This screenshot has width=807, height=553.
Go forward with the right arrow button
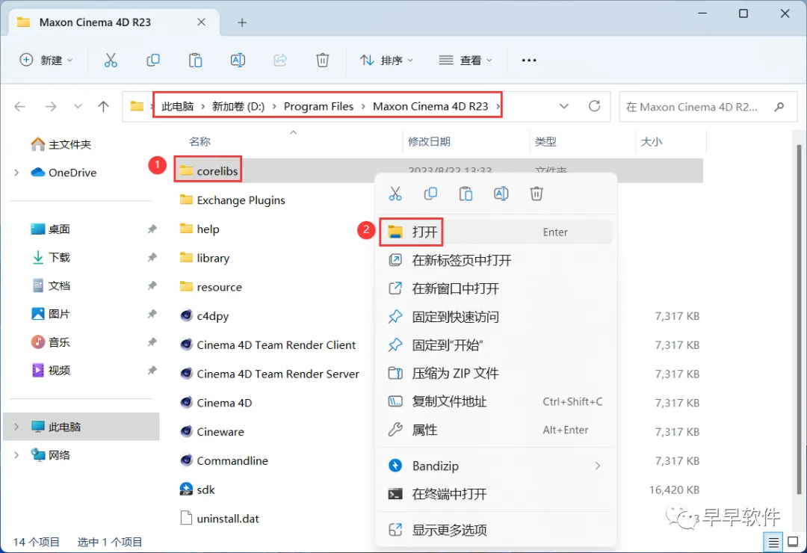click(51, 107)
